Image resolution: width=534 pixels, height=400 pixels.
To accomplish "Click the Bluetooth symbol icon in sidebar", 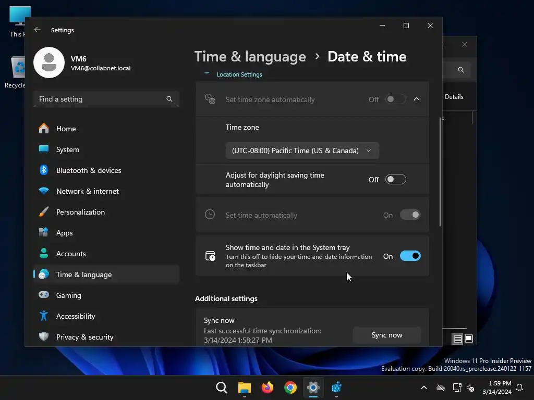I will click(x=44, y=170).
